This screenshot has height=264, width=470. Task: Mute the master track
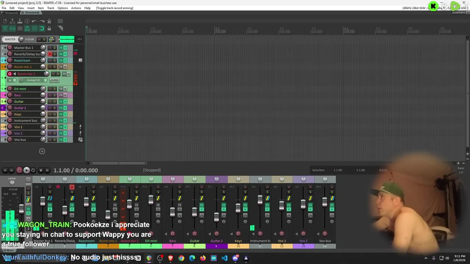39,39
